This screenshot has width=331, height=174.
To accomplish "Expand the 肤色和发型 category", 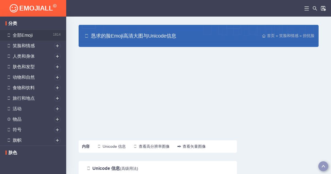I will tap(57, 67).
